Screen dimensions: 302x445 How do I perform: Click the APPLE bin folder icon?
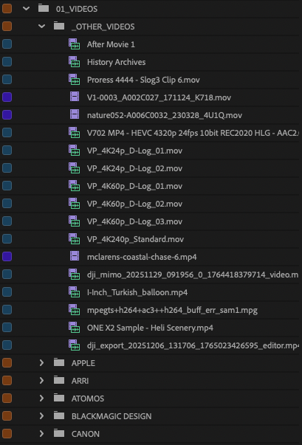click(59, 362)
